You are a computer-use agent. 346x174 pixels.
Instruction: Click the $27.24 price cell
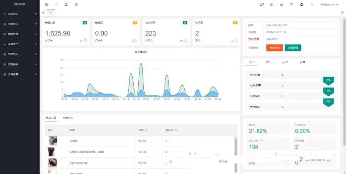point(142,152)
